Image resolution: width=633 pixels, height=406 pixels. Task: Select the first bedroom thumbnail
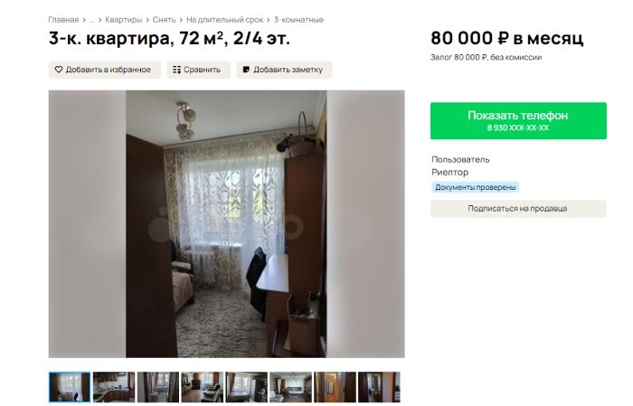click(70, 387)
